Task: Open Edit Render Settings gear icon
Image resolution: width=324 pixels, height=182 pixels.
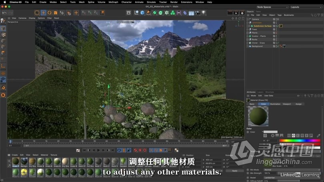Action: coord(242,13)
